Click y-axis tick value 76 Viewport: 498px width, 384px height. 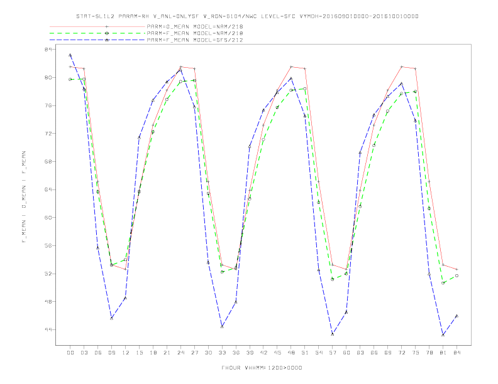(x=48, y=105)
